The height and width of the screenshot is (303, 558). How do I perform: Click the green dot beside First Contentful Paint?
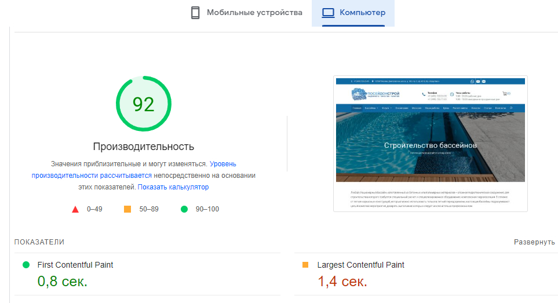26,265
